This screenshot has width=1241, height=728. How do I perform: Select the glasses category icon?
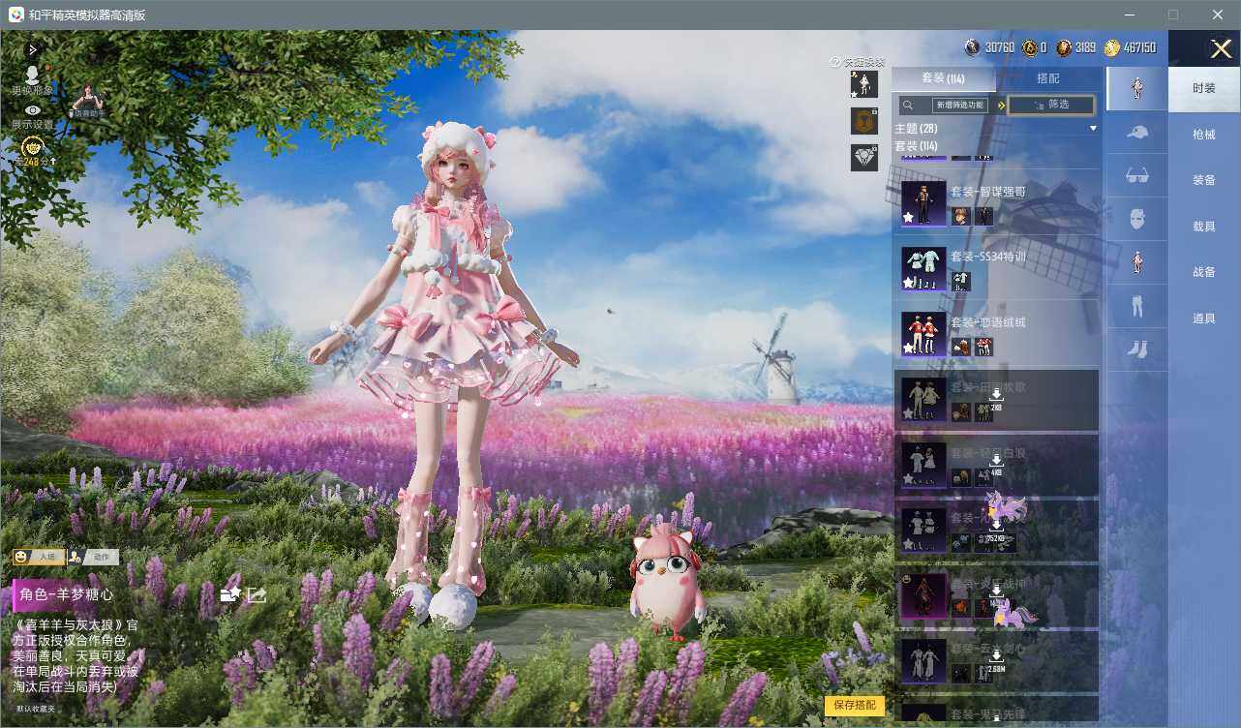coord(1137,175)
